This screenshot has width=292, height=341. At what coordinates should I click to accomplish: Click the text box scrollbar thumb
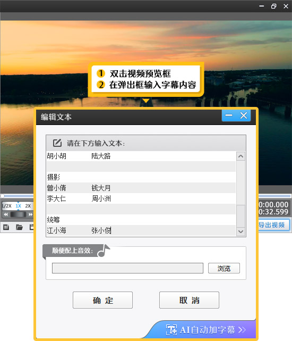point(241,216)
